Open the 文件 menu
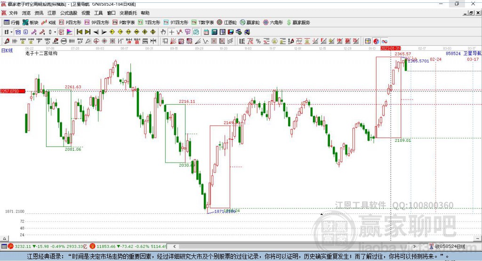Screen dimensions: 482x261 pos(13,13)
